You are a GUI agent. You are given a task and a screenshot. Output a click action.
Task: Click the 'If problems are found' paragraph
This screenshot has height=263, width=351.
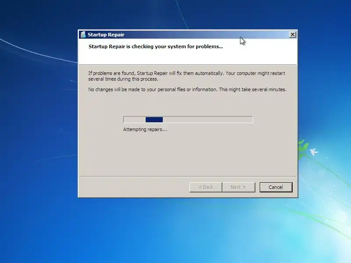187,76
